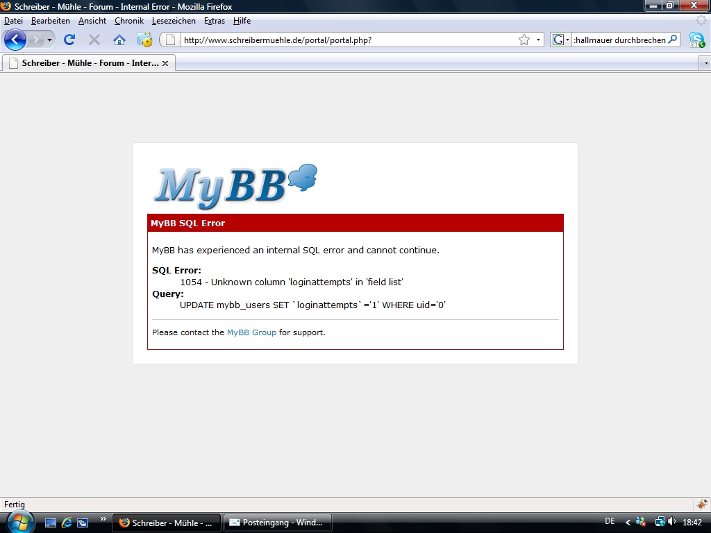The width and height of the screenshot is (711, 533).
Task: Open the Windows Start menu
Action: pyautogui.click(x=19, y=522)
